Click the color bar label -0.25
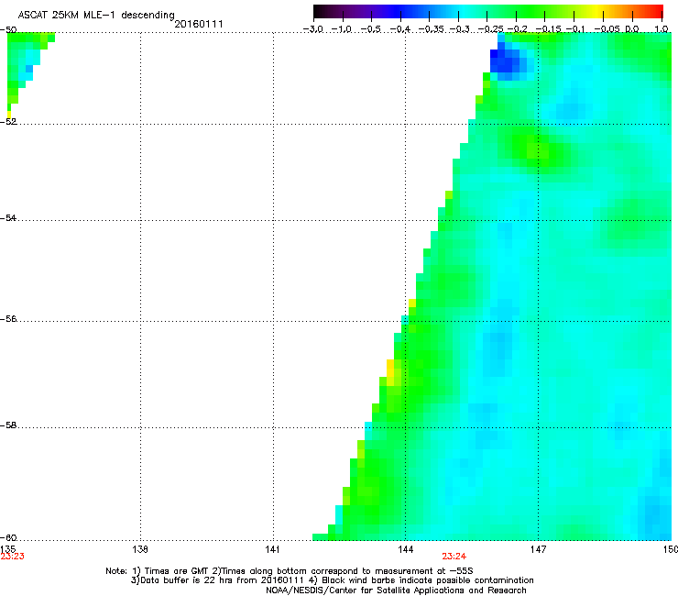Image resolution: width=678 pixels, height=596 pixels. coord(491,29)
